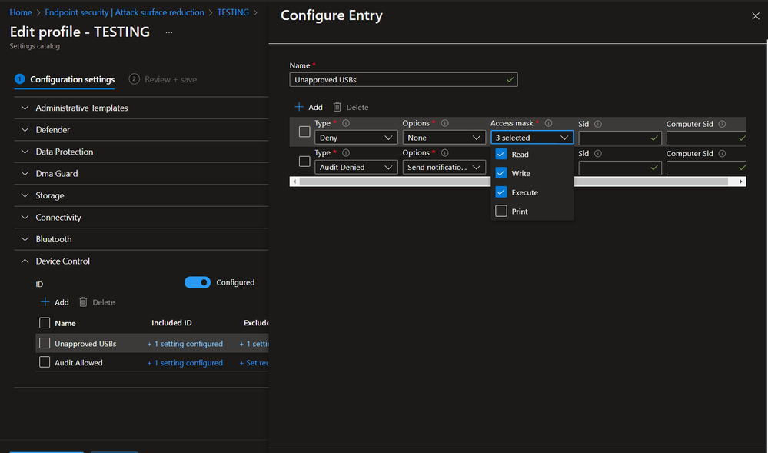
Task: Open '+ 1 setting configured' for Audit Allowed
Action: [x=185, y=363]
